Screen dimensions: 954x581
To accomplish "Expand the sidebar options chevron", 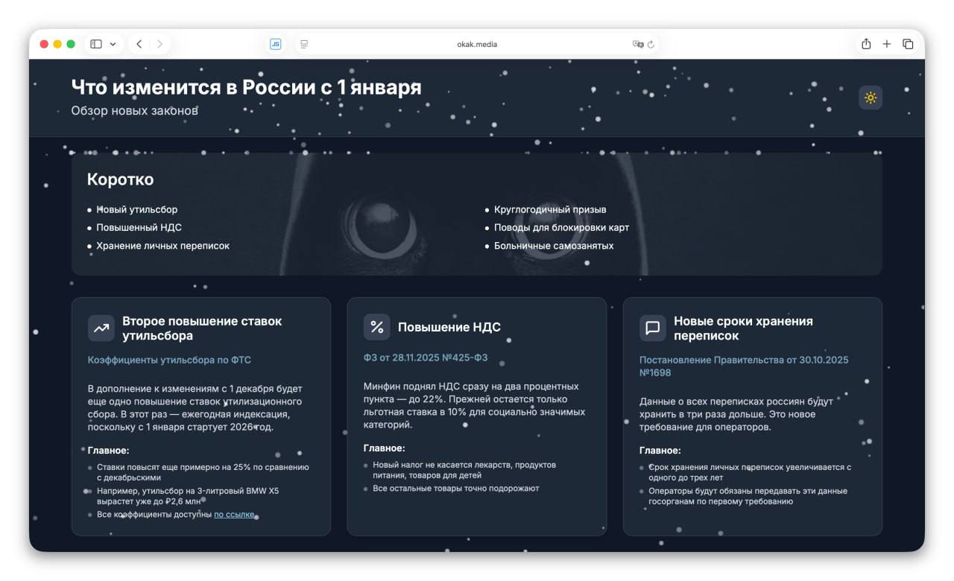I will pyautogui.click(x=113, y=44).
